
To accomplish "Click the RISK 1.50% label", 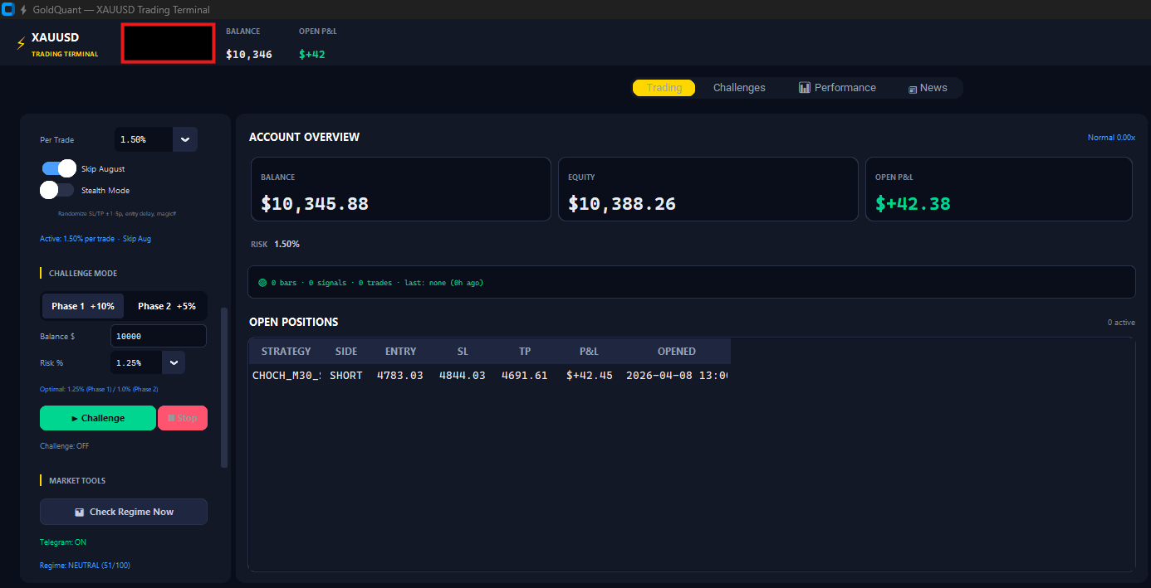I will click(275, 245).
